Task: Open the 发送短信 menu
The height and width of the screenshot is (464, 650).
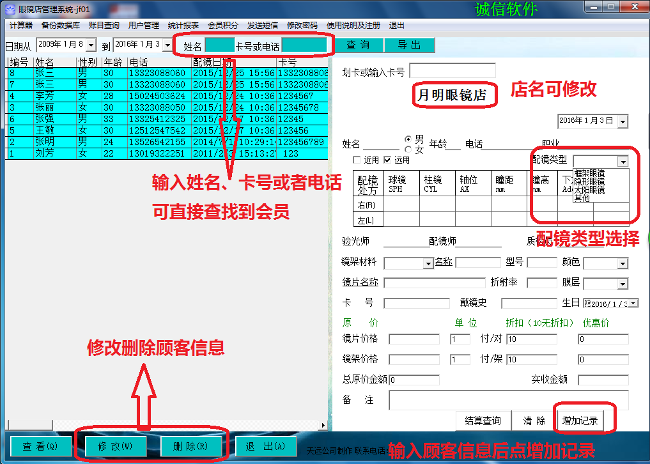Action: click(x=263, y=26)
